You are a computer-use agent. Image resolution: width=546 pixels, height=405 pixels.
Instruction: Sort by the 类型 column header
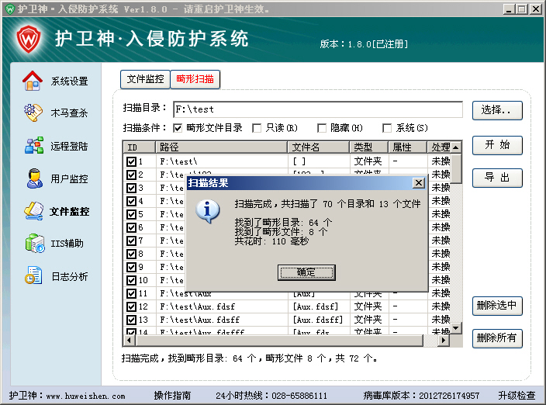pos(368,147)
